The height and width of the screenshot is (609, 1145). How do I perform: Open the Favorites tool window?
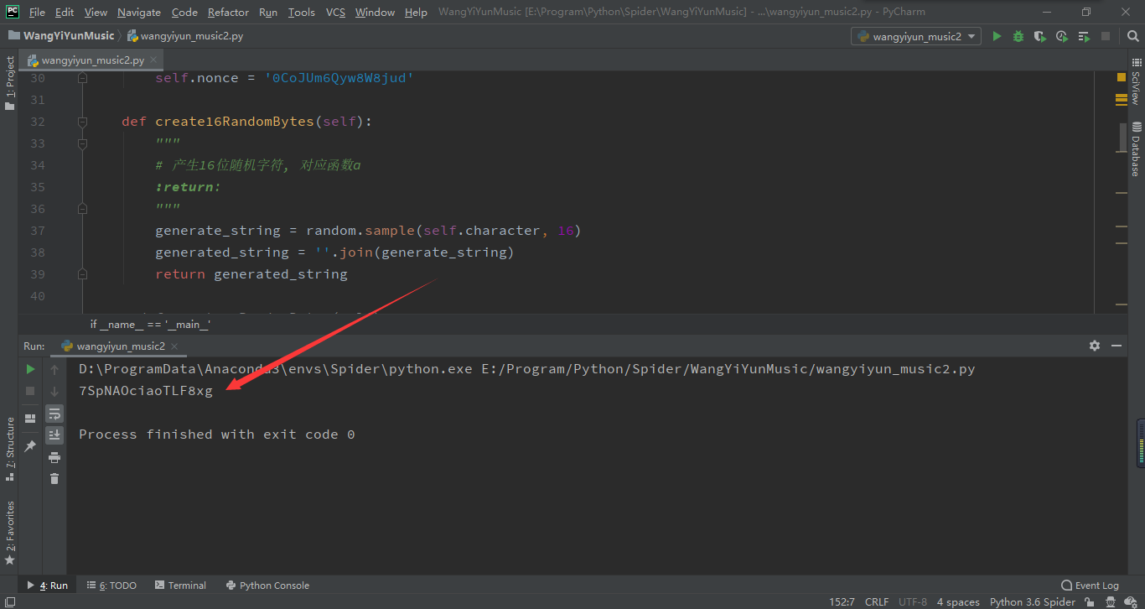pos(9,534)
